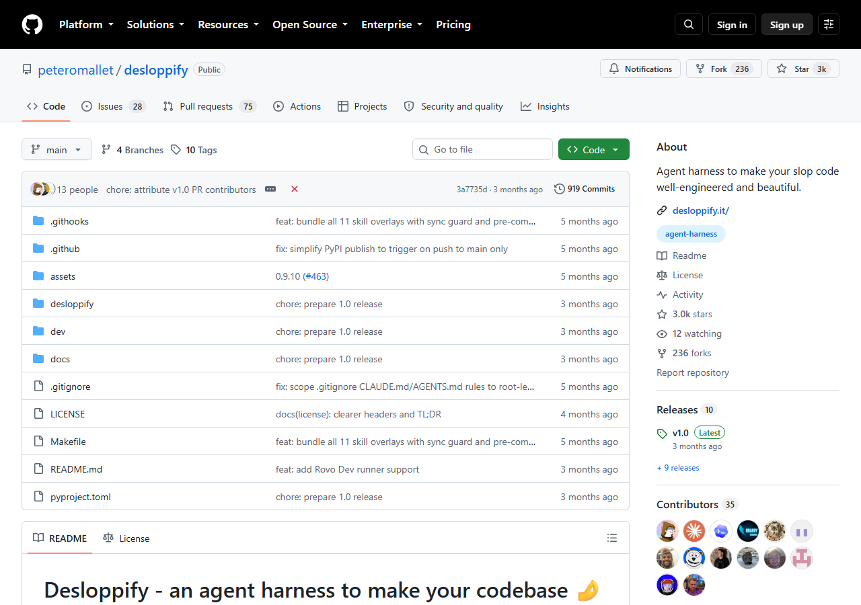Open the .gitignore file

[x=70, y=387]
